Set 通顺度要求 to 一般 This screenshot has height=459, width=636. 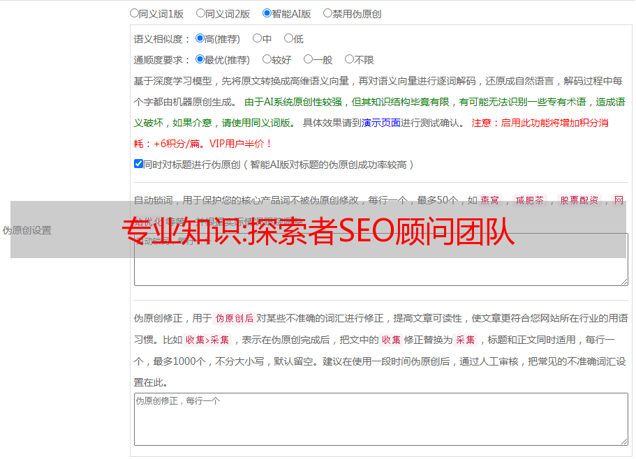click(x=308, y=59)
